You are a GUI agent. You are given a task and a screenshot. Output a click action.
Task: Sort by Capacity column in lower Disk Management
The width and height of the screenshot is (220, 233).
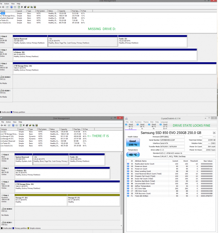point(66,129)
